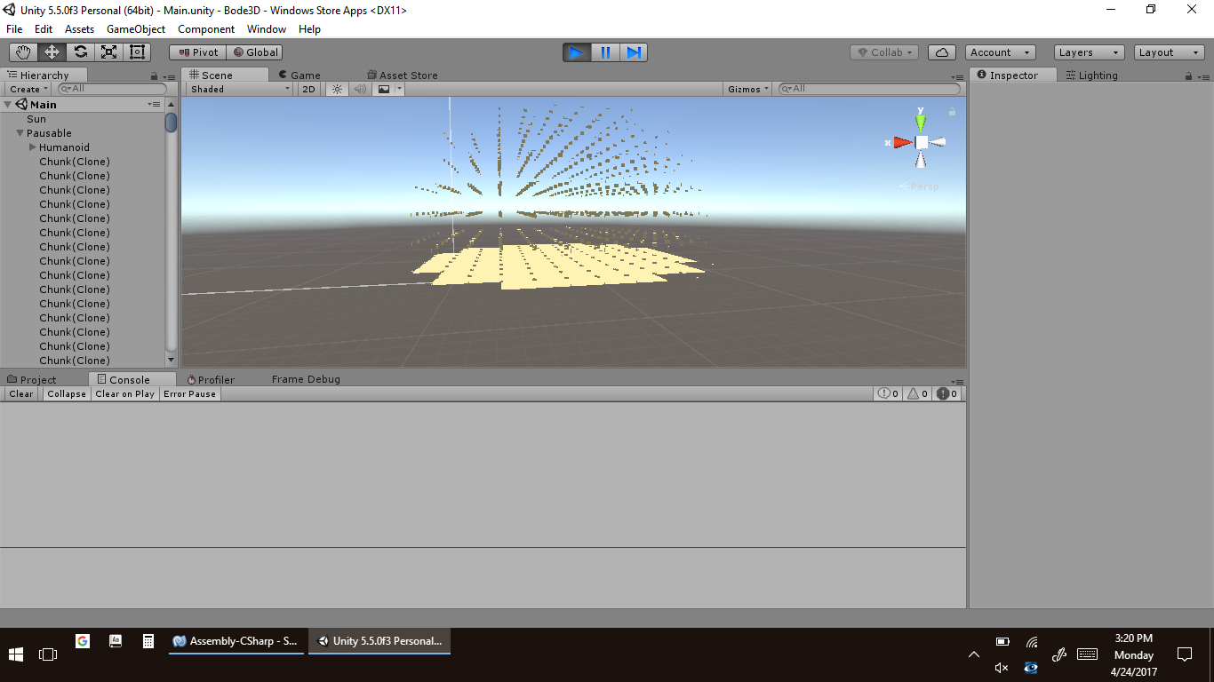Select the Hand tool in toolbar

tap(23, 52)
